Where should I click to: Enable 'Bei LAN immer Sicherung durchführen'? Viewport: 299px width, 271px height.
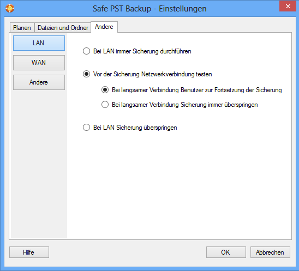pos(86,51)
